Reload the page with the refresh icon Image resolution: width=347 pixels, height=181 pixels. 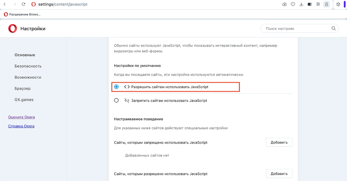tap(24, 4)
